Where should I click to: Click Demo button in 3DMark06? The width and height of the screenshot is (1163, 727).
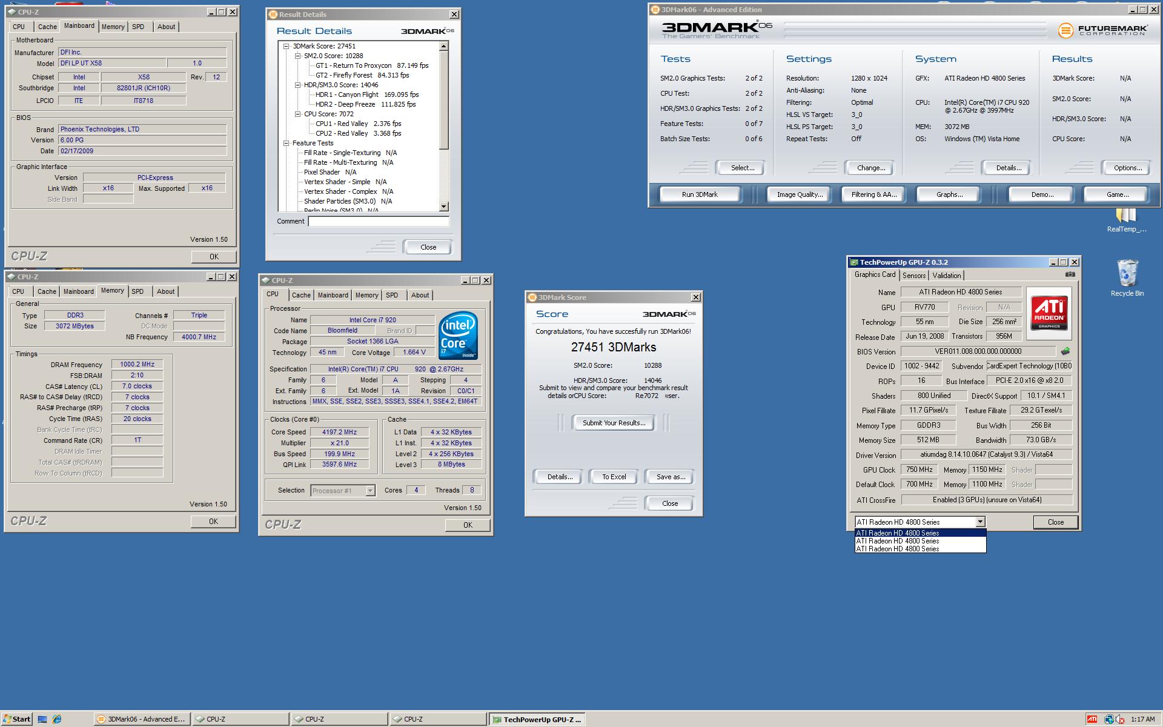1042,194
